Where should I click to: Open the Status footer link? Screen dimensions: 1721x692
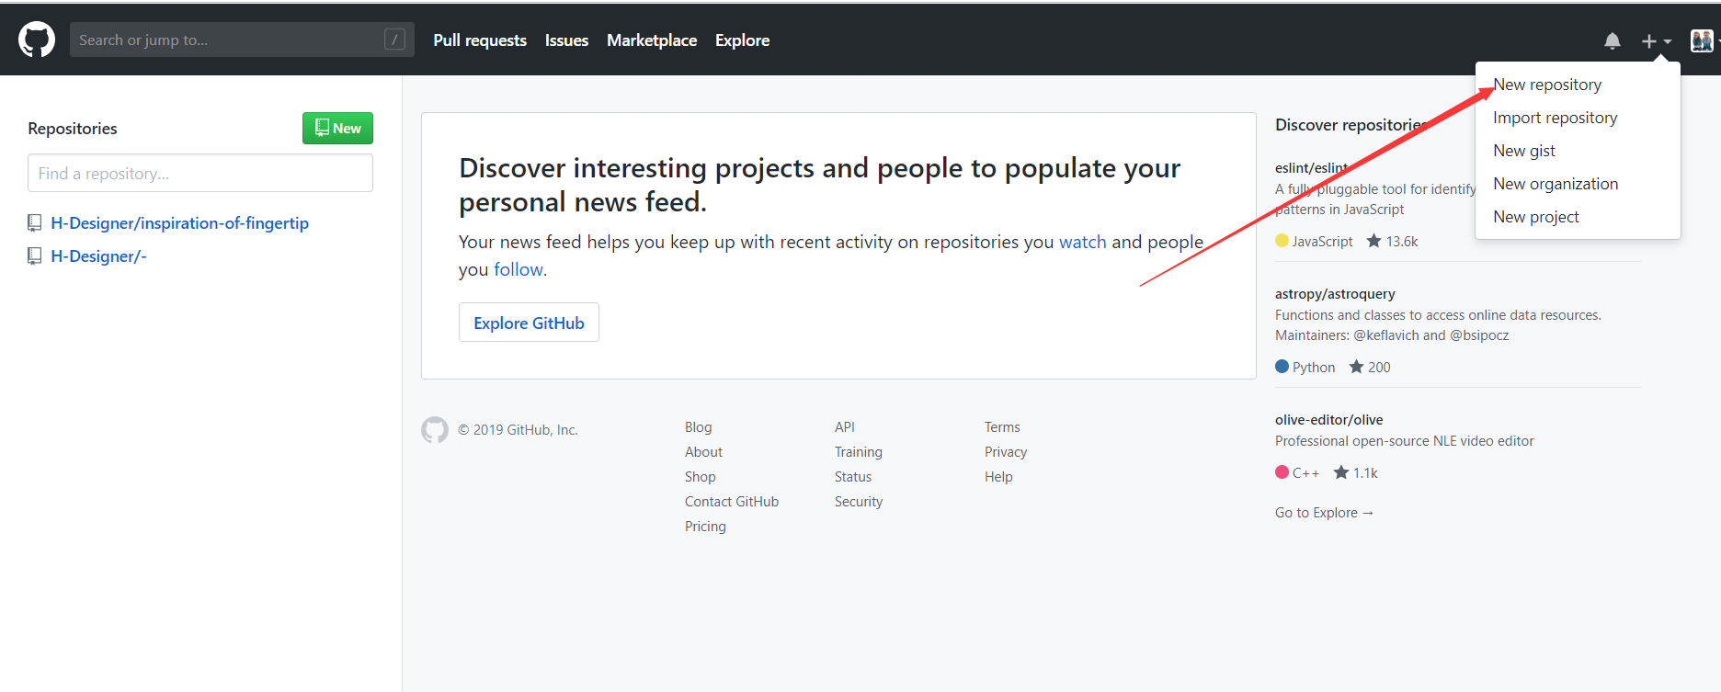coord(852,477)
